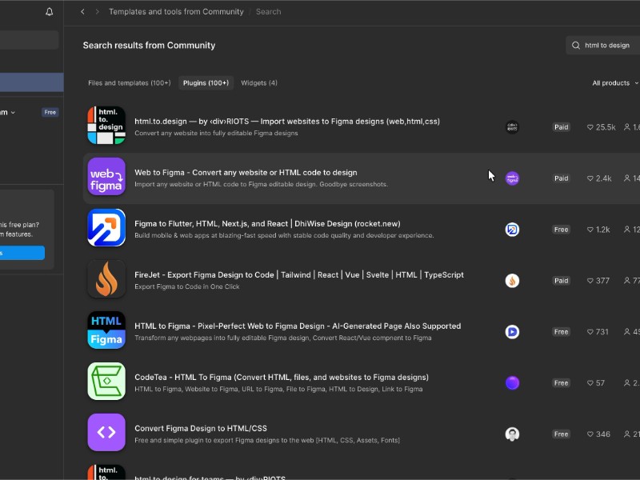640x480 pixels.
Task: Like Web to Figma via its heart icon
Action: [590, 178]
